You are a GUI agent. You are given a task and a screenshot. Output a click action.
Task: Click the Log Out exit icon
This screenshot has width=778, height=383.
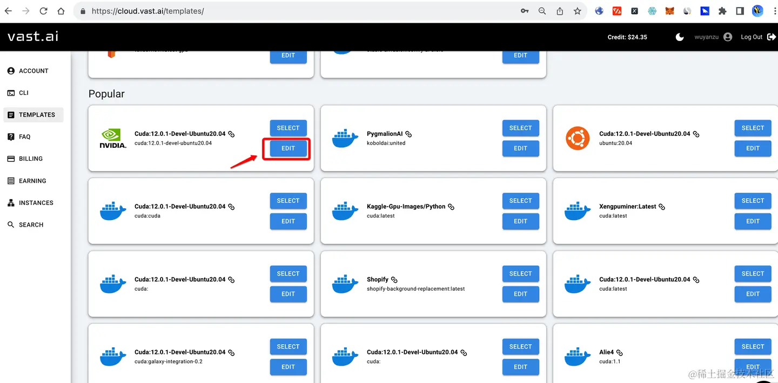point(771,37)
